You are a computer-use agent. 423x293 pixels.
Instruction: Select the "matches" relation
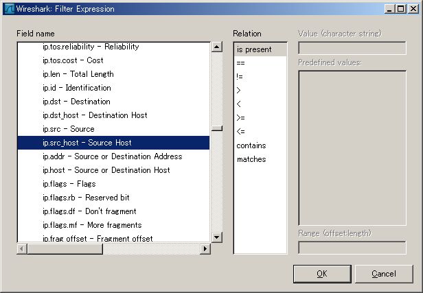point(260,159)
